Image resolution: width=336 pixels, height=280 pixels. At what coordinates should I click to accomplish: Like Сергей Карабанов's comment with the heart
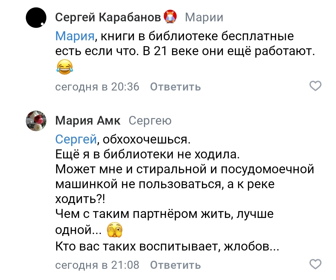(x=316, y=86)
